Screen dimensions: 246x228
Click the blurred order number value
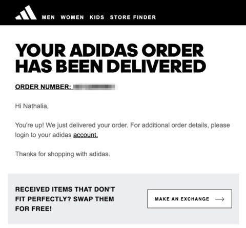[94, 87]
